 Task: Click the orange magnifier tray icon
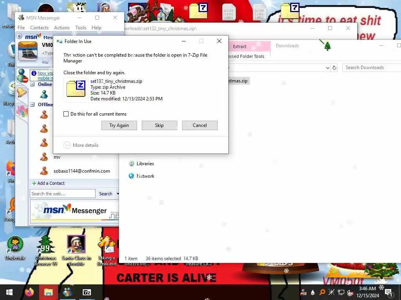[x=322, y=292]
